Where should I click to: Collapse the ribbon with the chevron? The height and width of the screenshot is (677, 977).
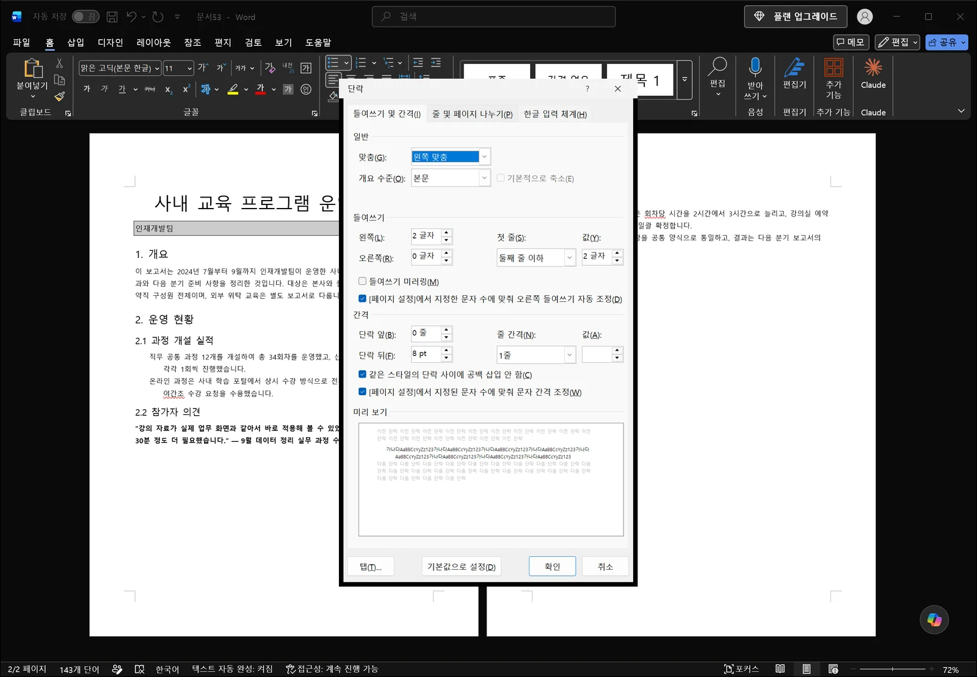961,111
